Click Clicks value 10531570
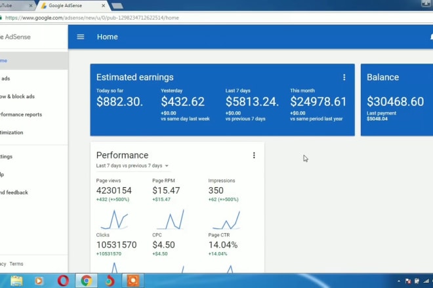The width and height of the screenshot is (433, 288). [x=116, y=245]
